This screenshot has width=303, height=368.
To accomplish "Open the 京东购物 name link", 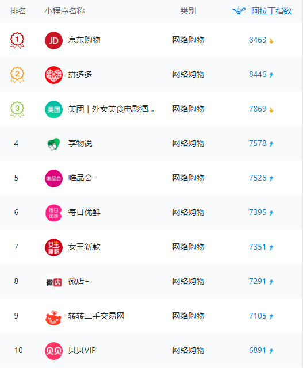I will [85, 40].
